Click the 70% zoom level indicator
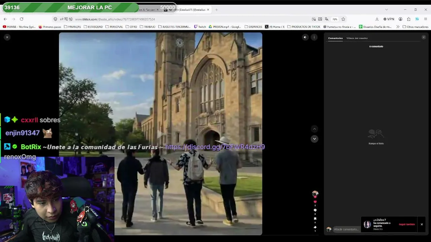 click(x=335, y=19)
